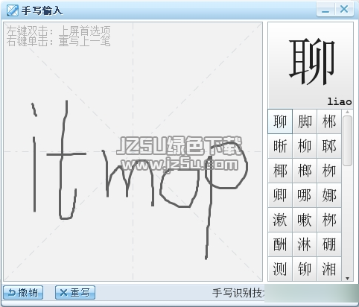Insert candidate character 哪

pyautogui.click(x=305, y=195)
